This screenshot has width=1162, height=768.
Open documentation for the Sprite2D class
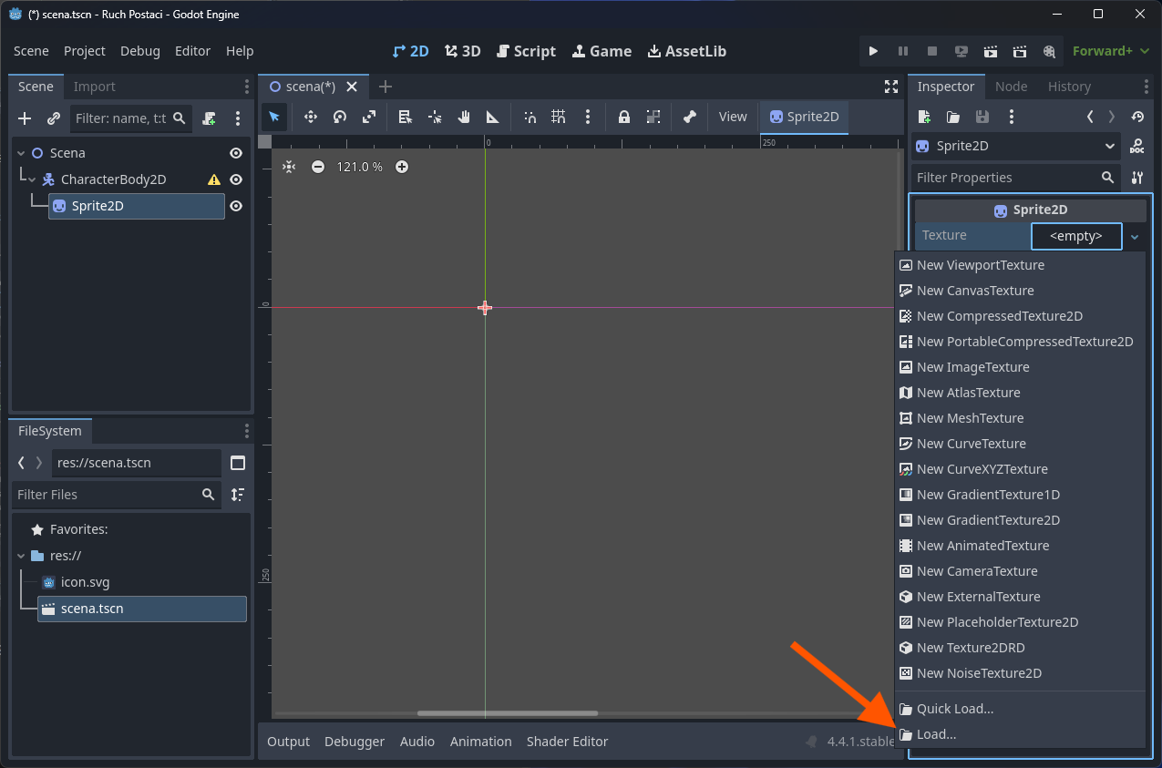tap(1137, 147)
